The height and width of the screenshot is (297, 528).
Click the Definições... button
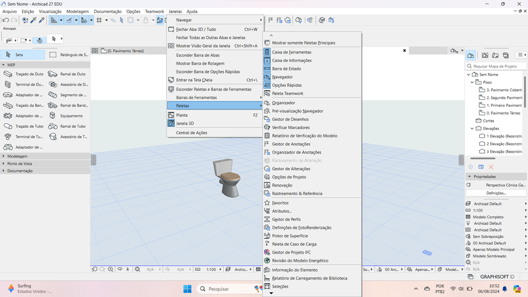coord(496,193)
